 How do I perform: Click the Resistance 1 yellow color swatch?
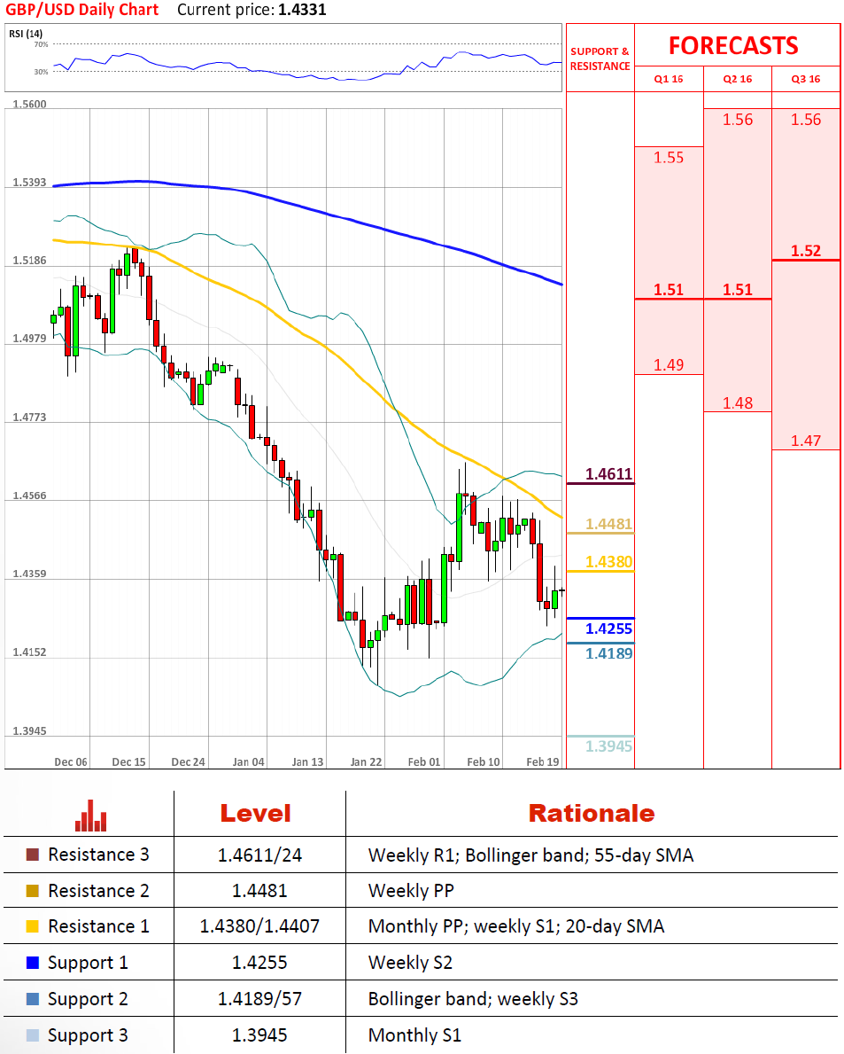click(x=32, y=926)
